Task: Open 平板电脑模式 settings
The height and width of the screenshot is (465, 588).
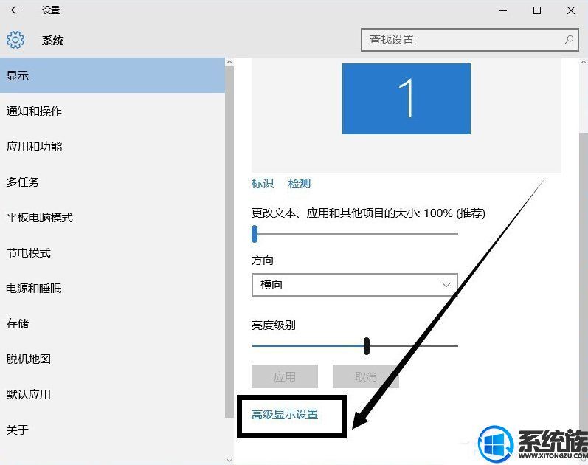Action: point(112,217)
